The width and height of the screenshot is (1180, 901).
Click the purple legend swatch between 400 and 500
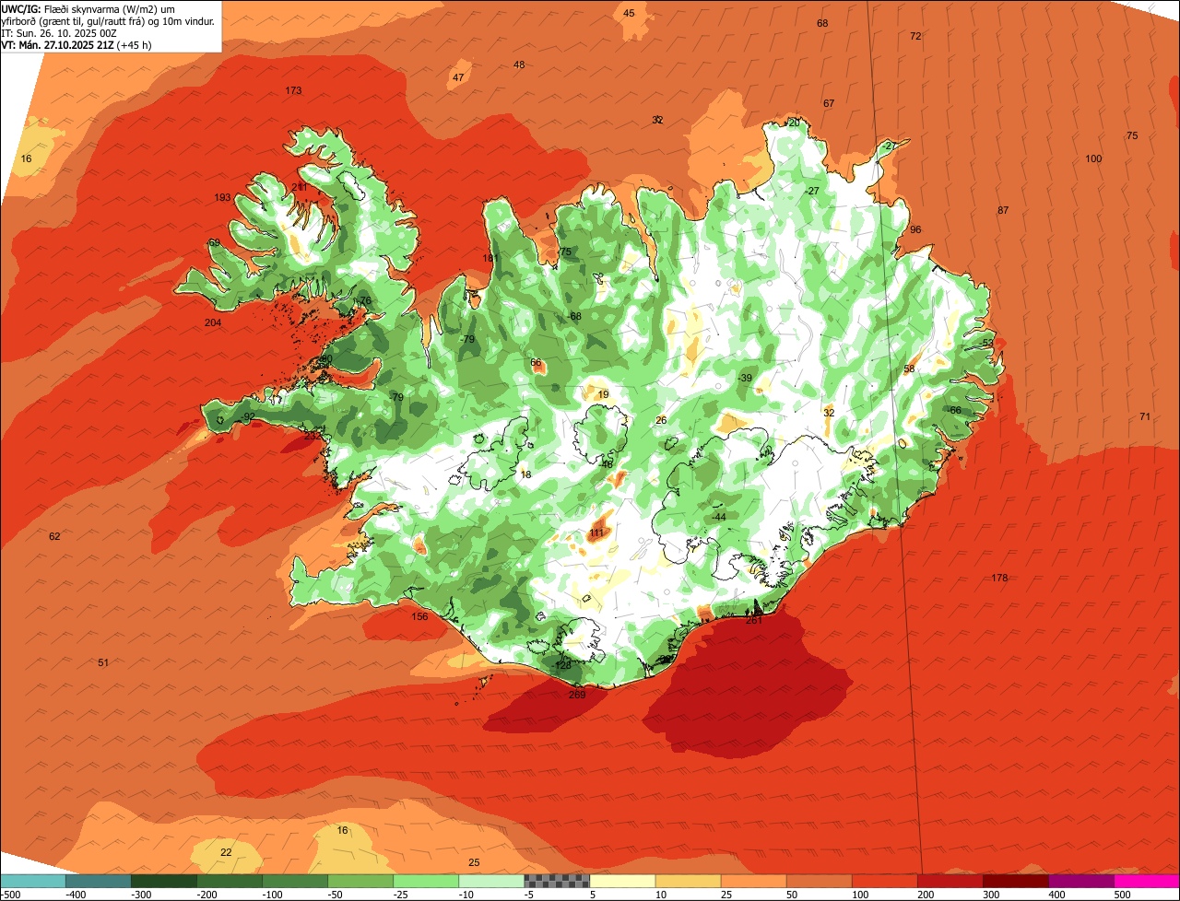coord(1081,881)
